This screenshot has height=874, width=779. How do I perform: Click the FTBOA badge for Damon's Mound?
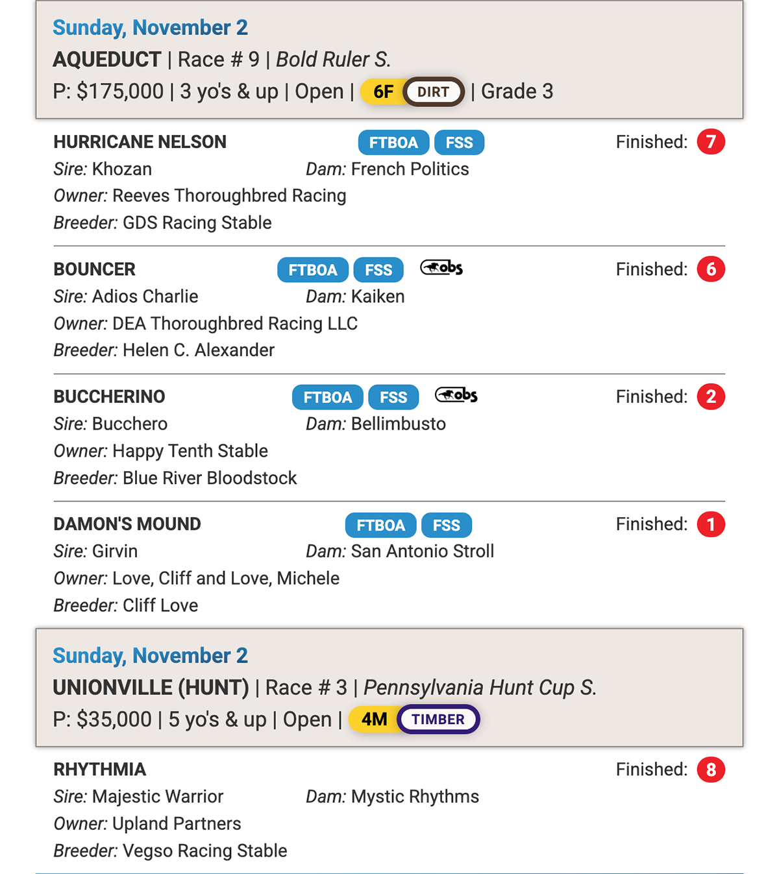(381, 525)
